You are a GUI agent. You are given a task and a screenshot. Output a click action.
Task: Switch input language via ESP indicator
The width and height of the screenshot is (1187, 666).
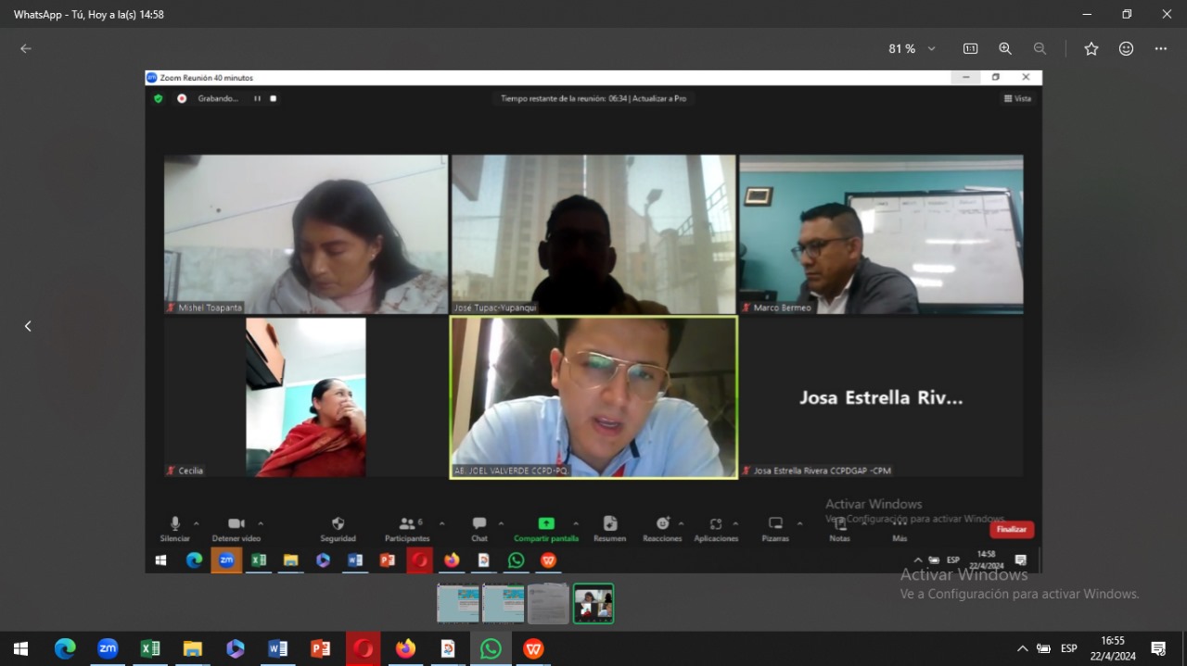(1069, 648)
